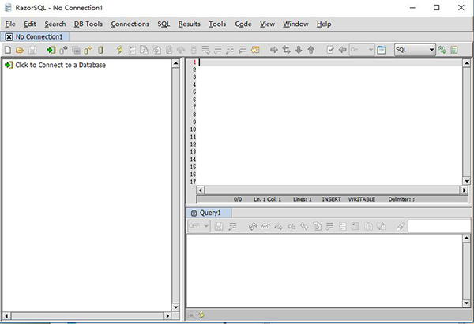Click the blue window calendar icon in toolbar
Screen dimensions: 474x324
pos(382,50)
